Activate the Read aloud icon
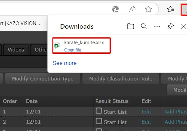Image resolution: width=187 pixels, height=131 pixels. pos(132,10)
